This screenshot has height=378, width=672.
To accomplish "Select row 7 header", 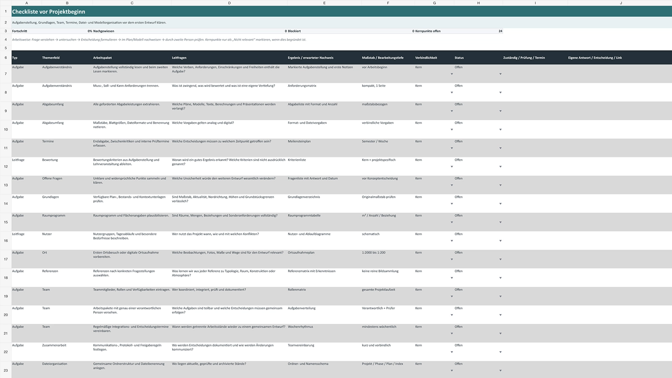I will tap(6, 74).
